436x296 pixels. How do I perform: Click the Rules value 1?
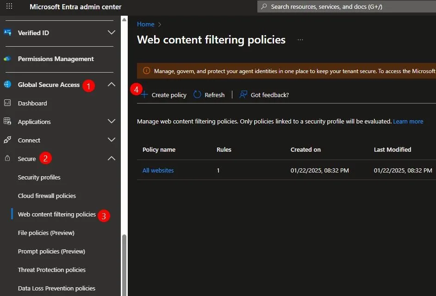(x=218, y=170)
